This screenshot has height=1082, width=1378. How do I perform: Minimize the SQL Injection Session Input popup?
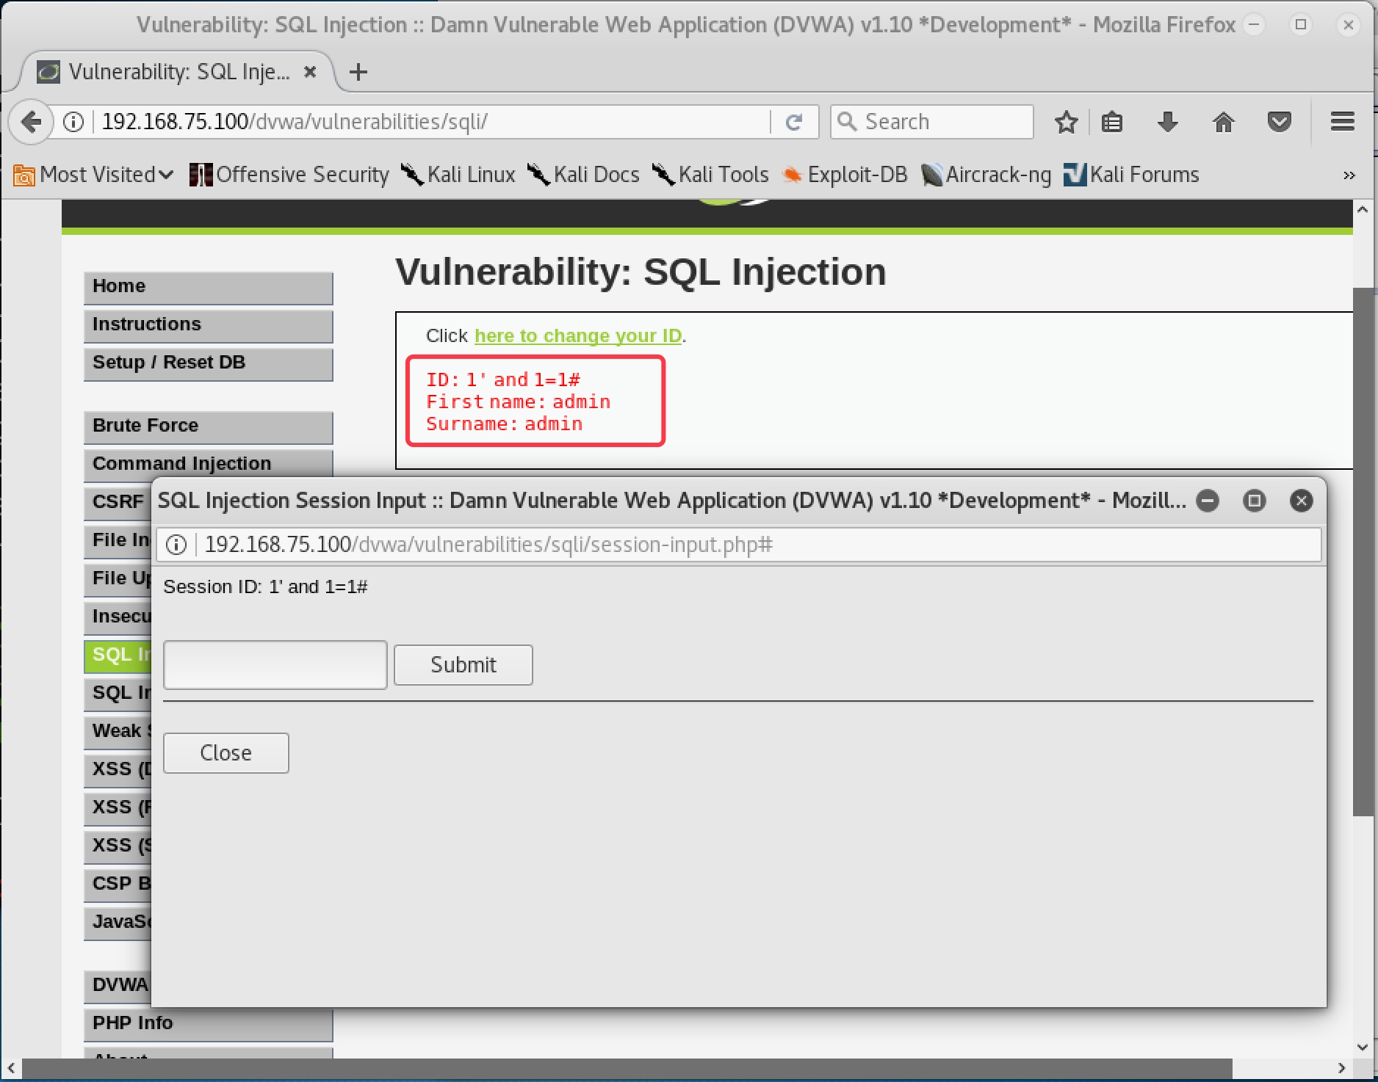(x=1208, y=501)
